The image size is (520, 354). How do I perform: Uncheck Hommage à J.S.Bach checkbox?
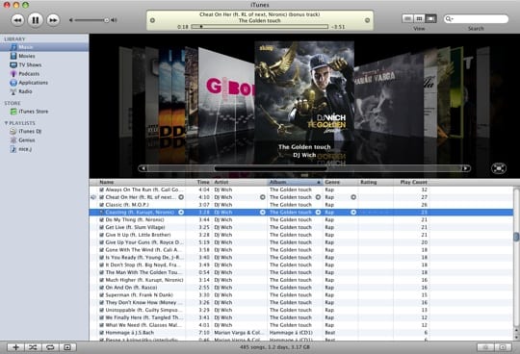pyautogui.click(x=101, y=333)
